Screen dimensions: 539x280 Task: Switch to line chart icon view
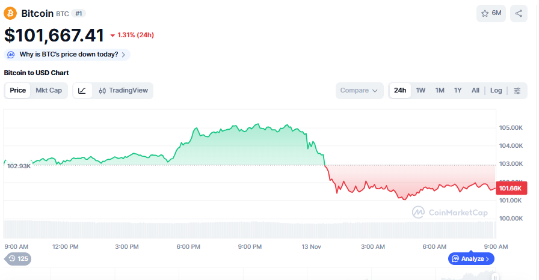point(82,91)
